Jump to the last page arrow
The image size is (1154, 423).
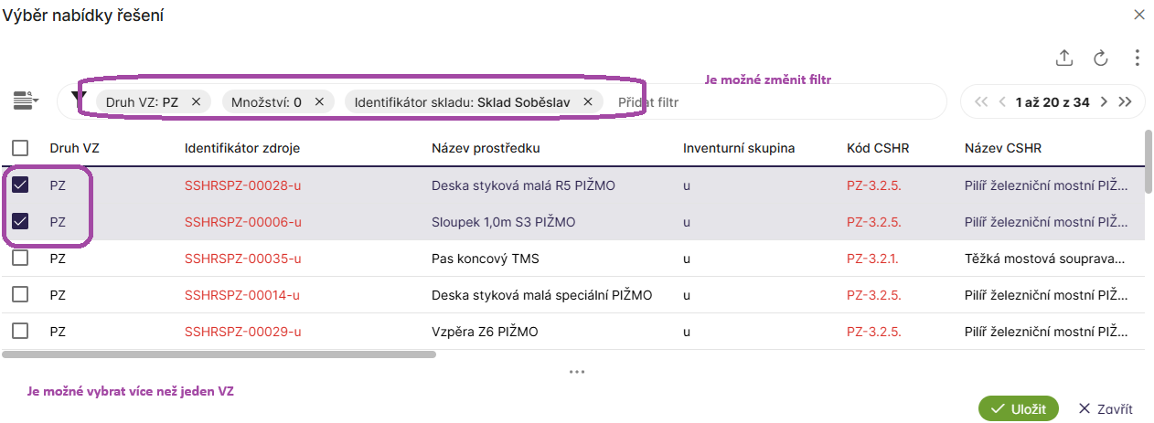click(1126, 102)
